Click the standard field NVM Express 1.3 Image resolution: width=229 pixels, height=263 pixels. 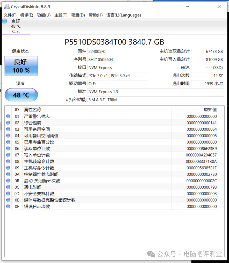[x=156, y=92]
